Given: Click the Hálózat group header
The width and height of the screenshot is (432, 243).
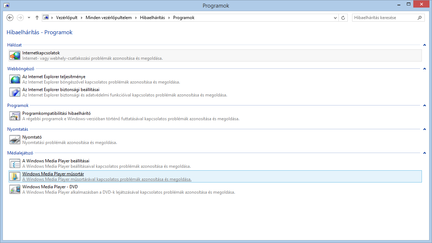Looking at the screenshot, I should point(14,45).
